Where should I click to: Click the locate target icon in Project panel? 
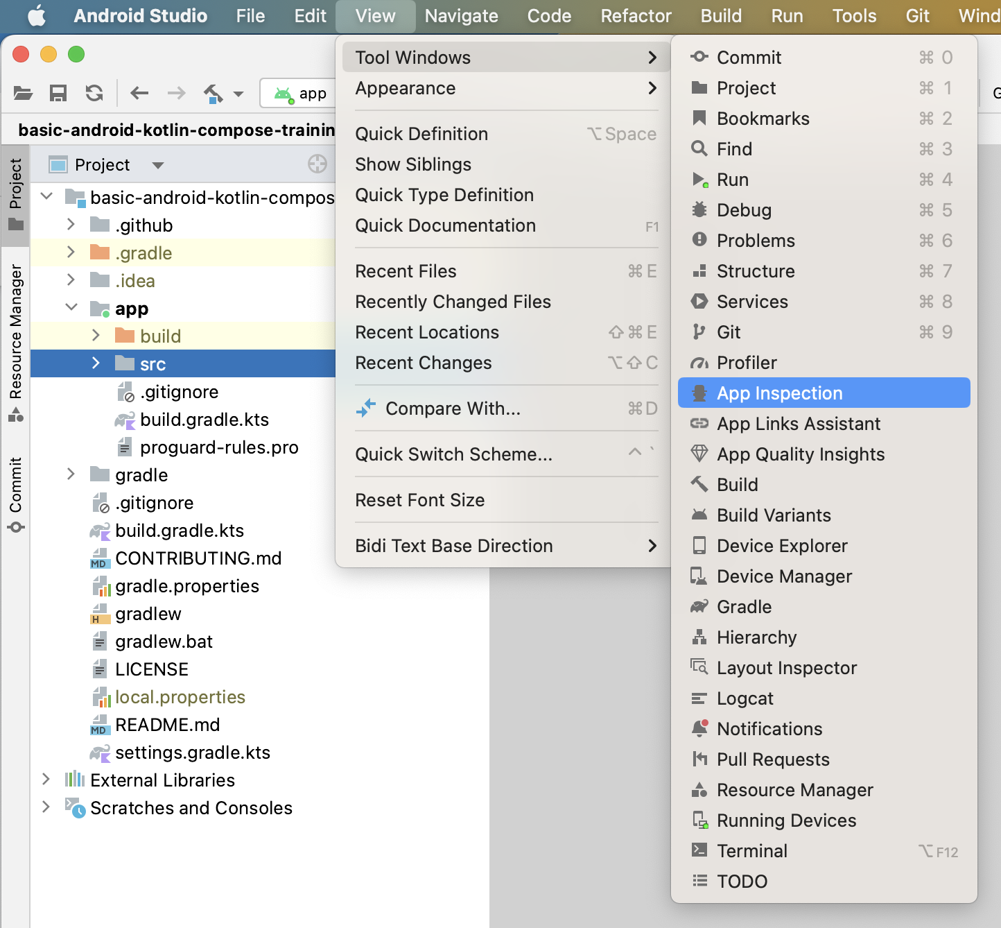click(x=317, y=164)
